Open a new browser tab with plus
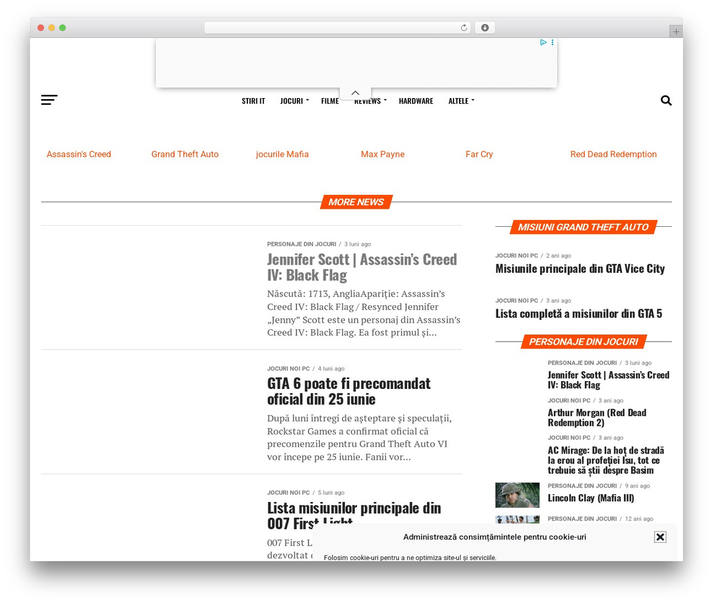The image size is (713, 604). click(x=676, y=32)
